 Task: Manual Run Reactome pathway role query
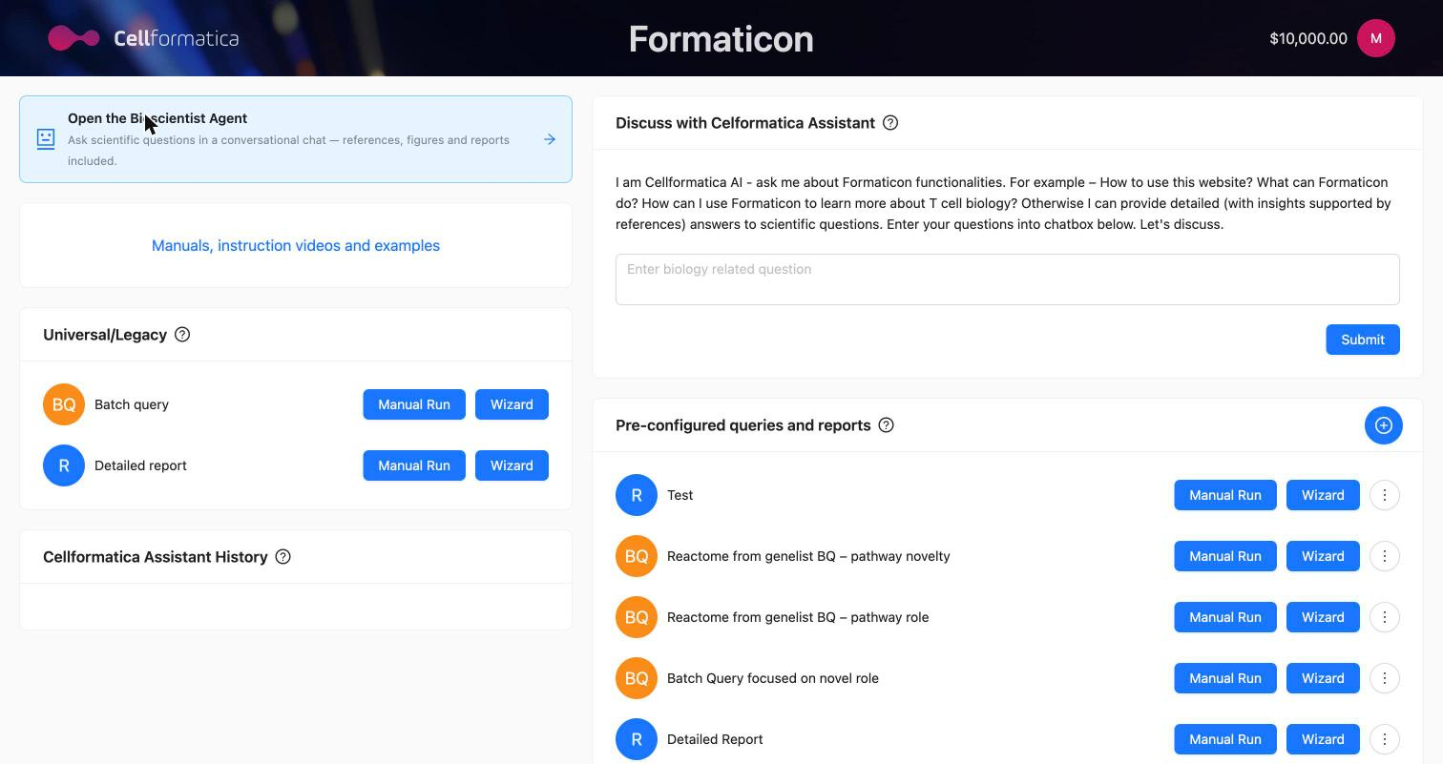click(x=1225, y=617)
